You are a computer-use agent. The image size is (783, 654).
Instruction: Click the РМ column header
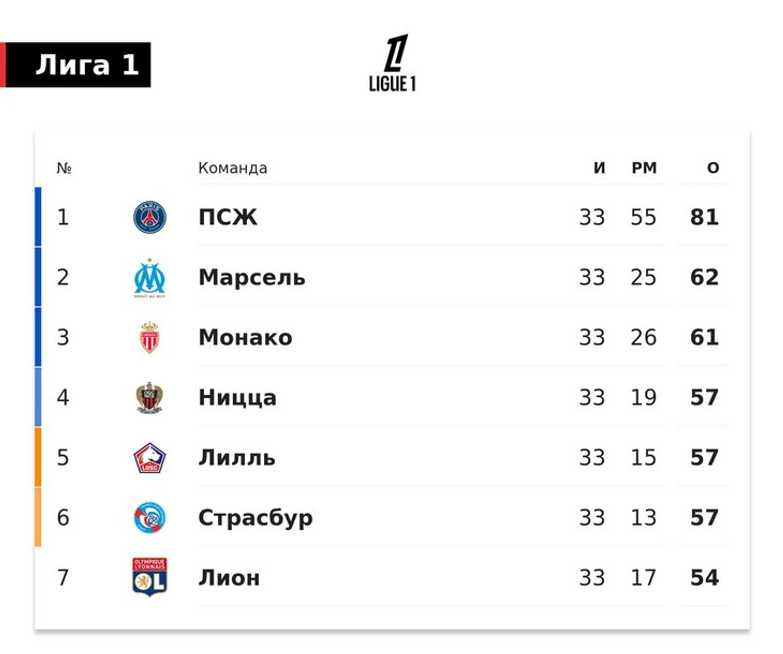[644, 168]
